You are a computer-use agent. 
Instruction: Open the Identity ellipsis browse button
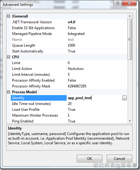tap(124, 98)
